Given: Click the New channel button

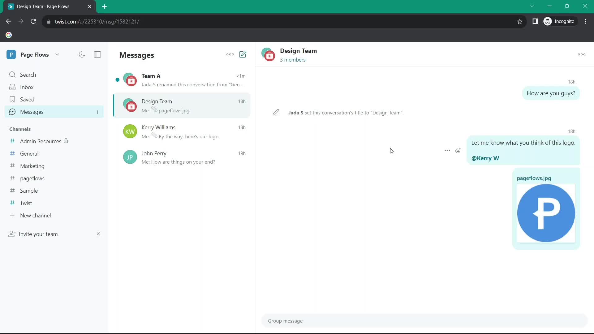Looking at the screenshot, I should point(36,215).
